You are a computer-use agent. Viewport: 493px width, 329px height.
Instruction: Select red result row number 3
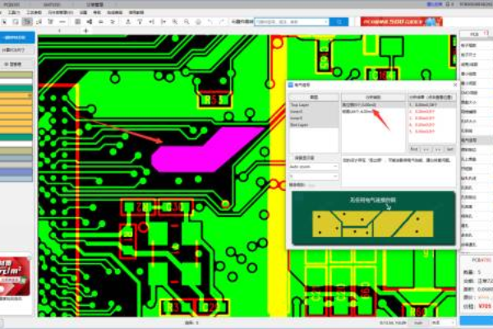coord(432,118)
